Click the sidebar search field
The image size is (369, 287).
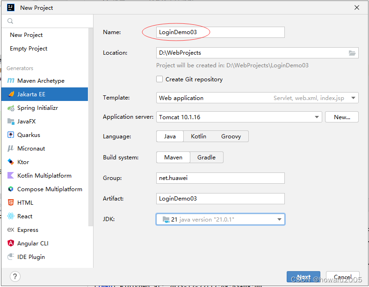47,21
